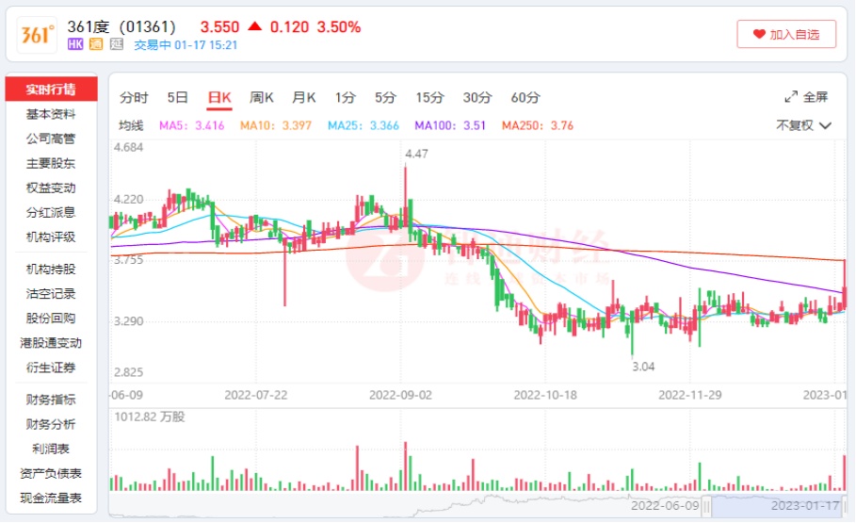
Task: Toggle the MA5 moving average line
Action: 191,125
